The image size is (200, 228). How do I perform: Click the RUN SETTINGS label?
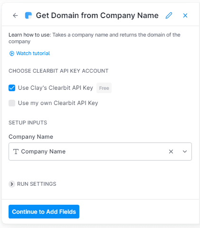pyautogui.click(x=37, y=184)
